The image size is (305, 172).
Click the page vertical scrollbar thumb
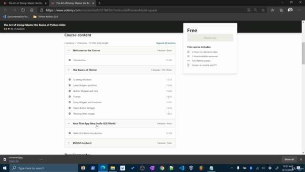pyautogui.click(x=303, y=53)
